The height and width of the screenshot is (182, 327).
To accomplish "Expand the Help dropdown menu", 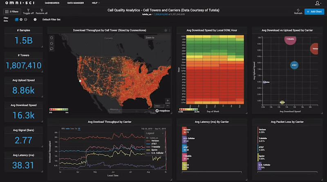I will coord(96,3).
